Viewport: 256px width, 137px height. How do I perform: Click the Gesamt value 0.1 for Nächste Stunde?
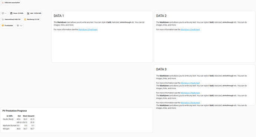[x=33, y=126]
